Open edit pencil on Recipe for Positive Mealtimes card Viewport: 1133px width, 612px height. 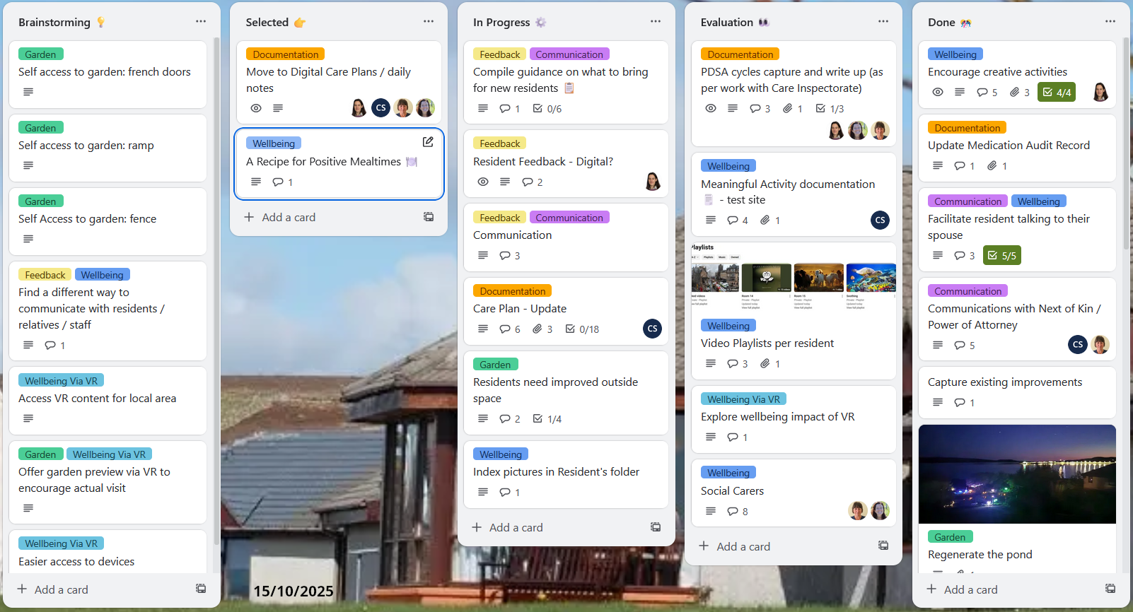point(428,142)
